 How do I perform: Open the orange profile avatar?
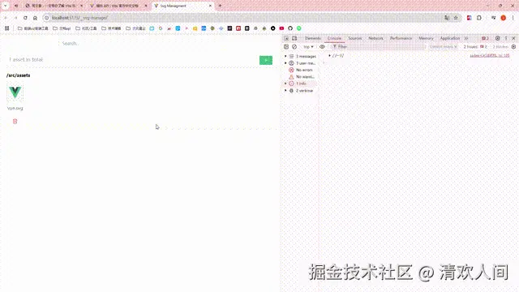point(503,18)
